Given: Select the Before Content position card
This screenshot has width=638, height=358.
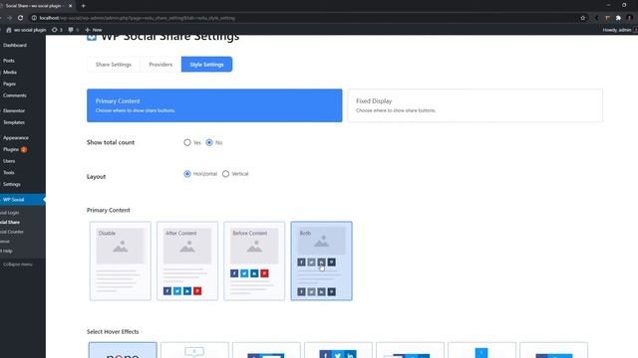Looking at the screenshot, I should tap(254, 261).
